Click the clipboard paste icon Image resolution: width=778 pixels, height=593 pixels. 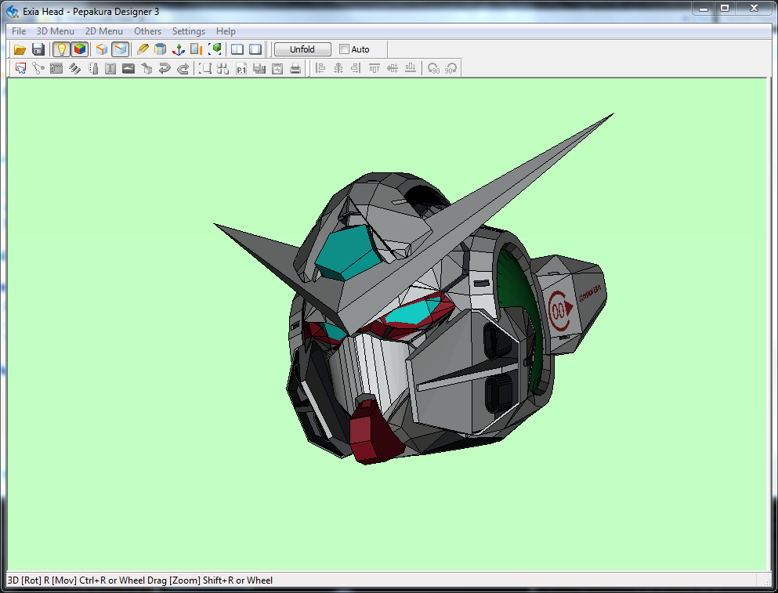coord(277,68)
